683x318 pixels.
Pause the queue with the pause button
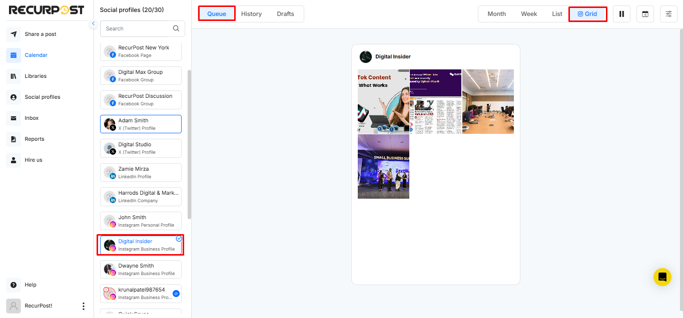621,14
